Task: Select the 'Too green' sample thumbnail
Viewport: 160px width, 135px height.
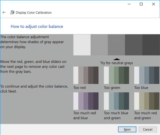Action: [116, 75]
